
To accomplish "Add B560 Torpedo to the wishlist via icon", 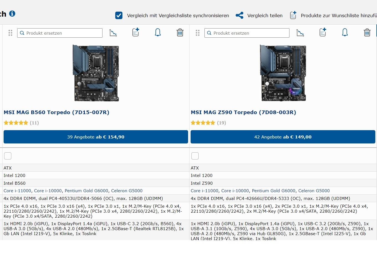I will 135,32.
